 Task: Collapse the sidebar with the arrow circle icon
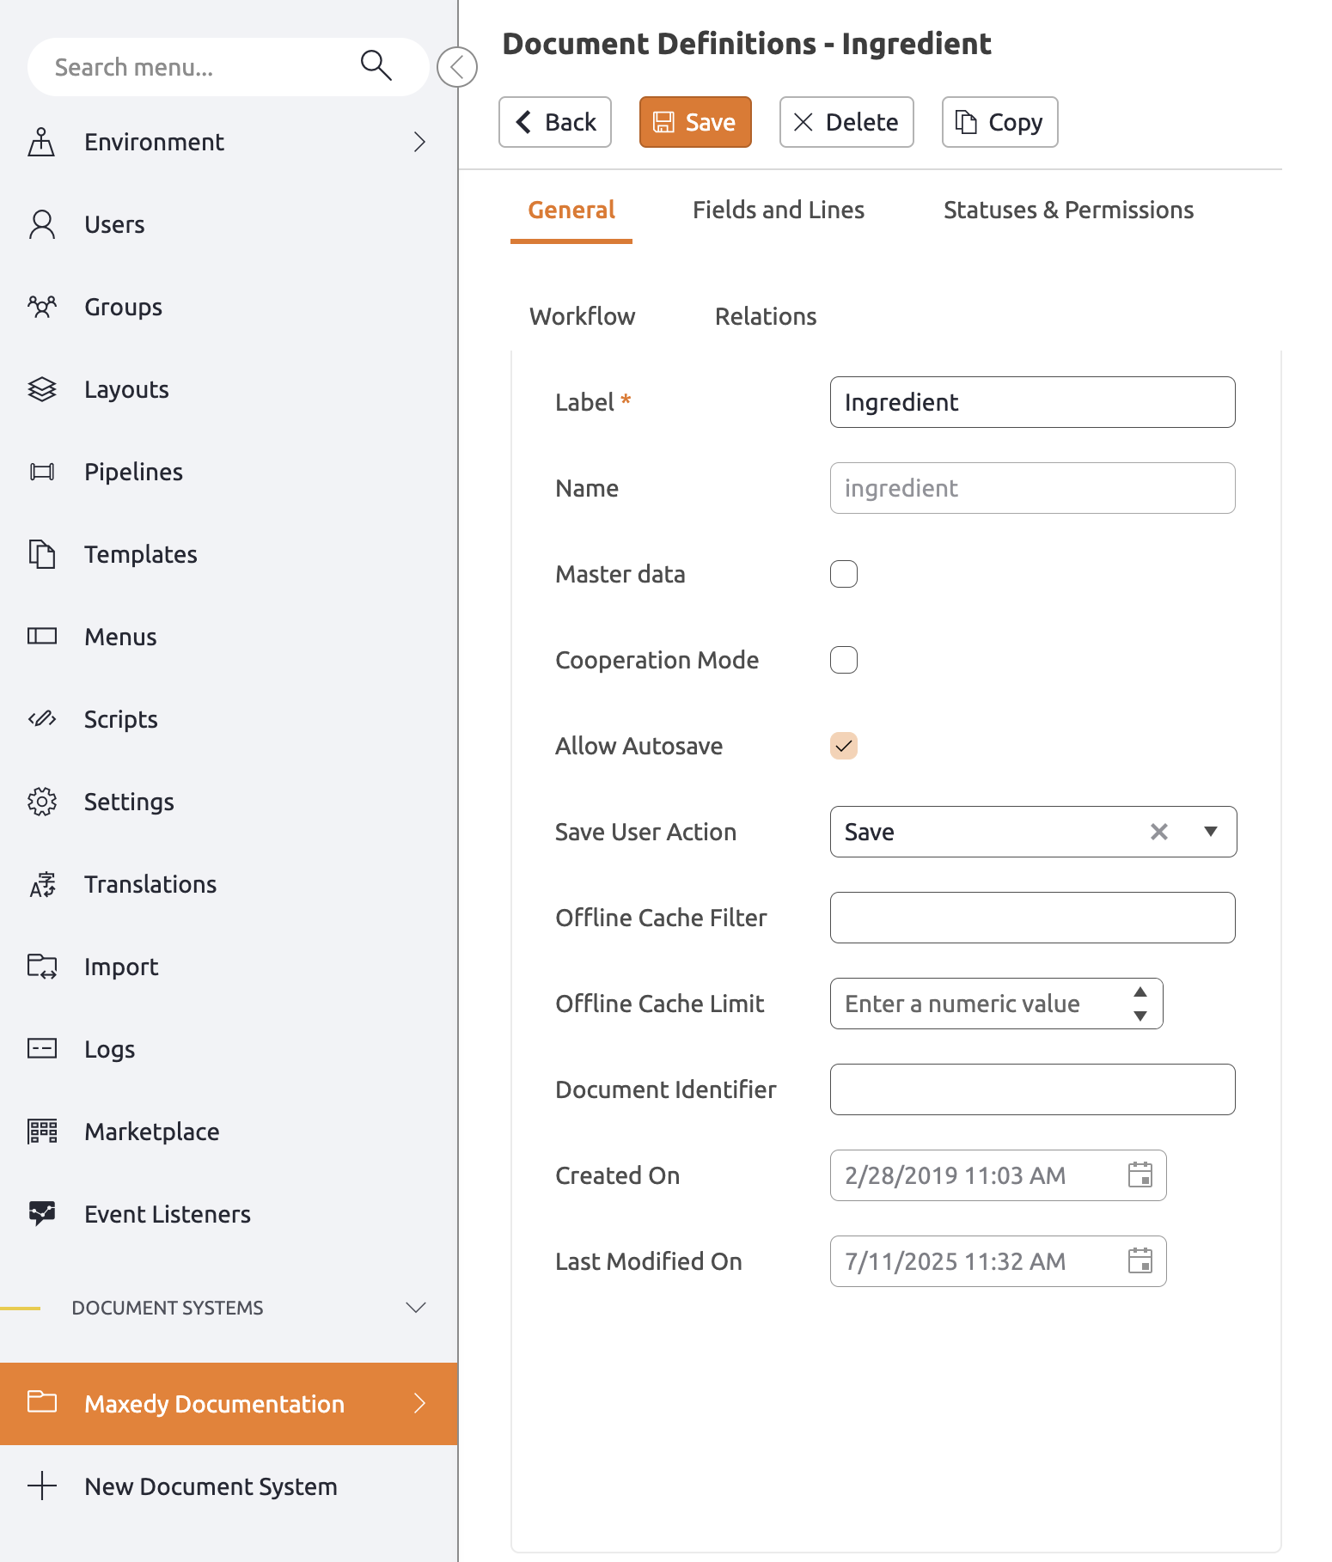457,67
